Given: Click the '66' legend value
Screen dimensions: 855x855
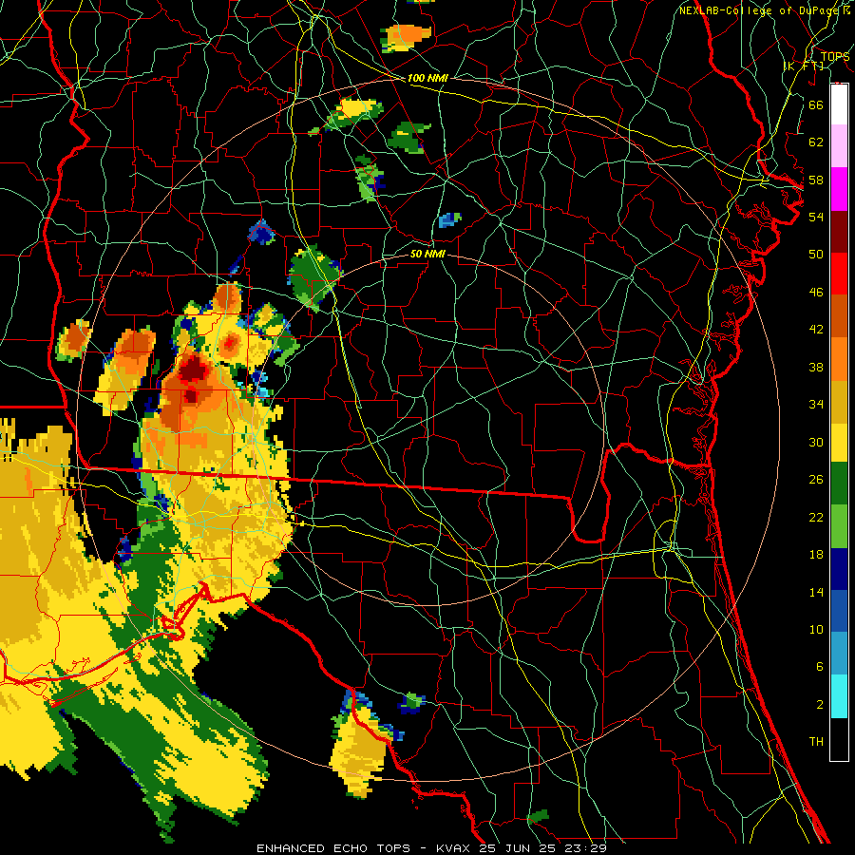Looking at the screenshot, I should click(x=816, y=104).
